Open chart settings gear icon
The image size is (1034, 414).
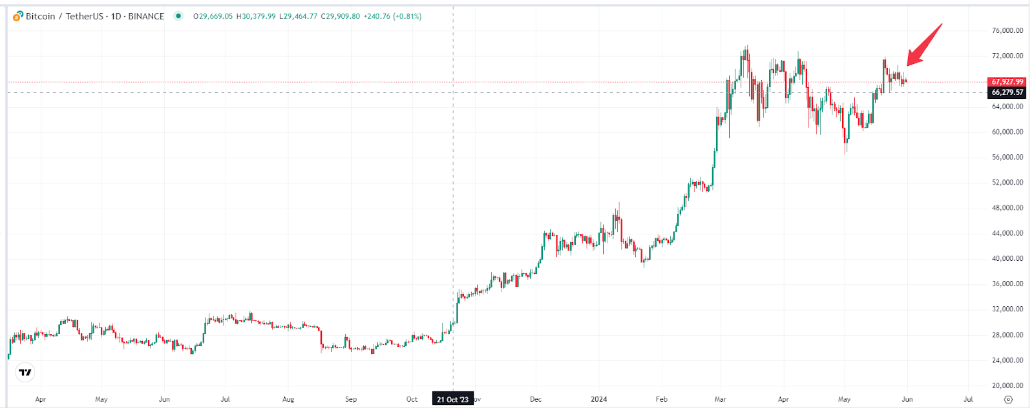(x=1008, y=400)
